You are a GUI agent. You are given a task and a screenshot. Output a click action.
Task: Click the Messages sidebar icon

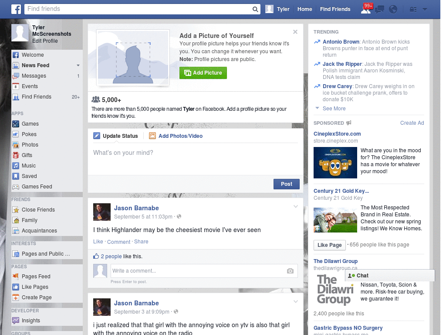pyautogui.click(x=16, y=76)
